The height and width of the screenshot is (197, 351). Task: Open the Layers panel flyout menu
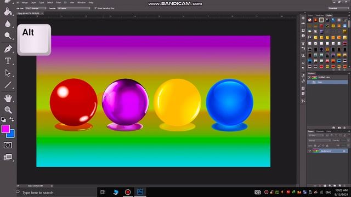tap(349, 131)
